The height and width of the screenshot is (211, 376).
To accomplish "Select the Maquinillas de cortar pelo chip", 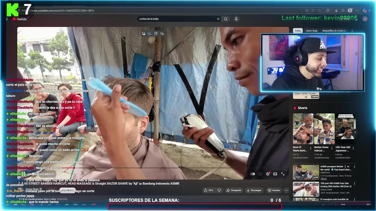I will [335, 31].
